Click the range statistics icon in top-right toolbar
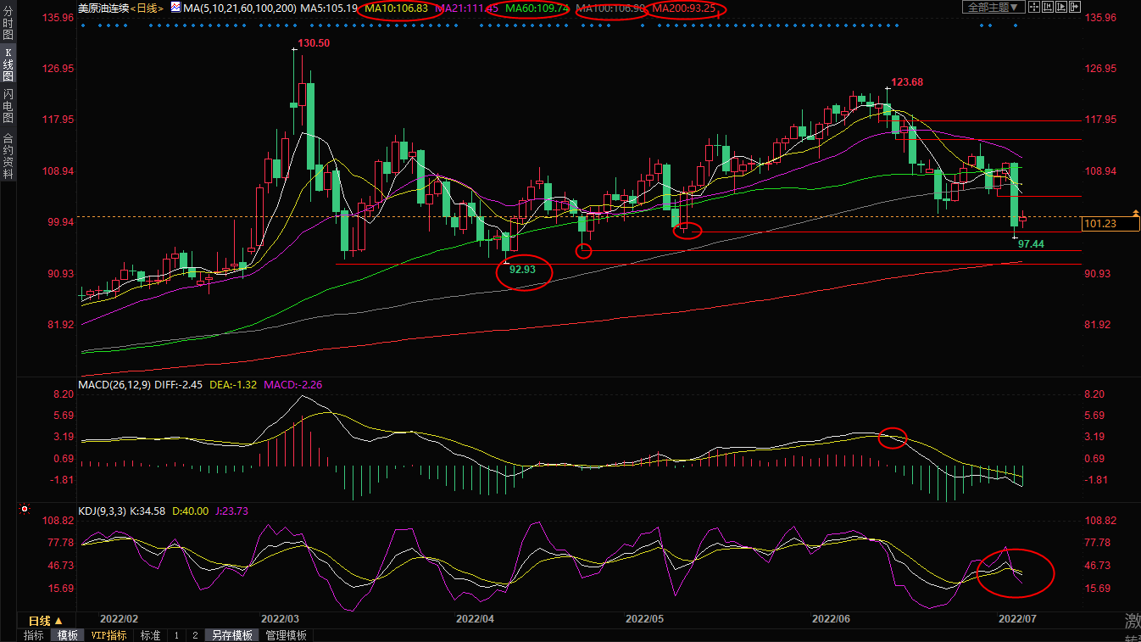Viewport: 1141px width, 642px height. click(1049, 8)
